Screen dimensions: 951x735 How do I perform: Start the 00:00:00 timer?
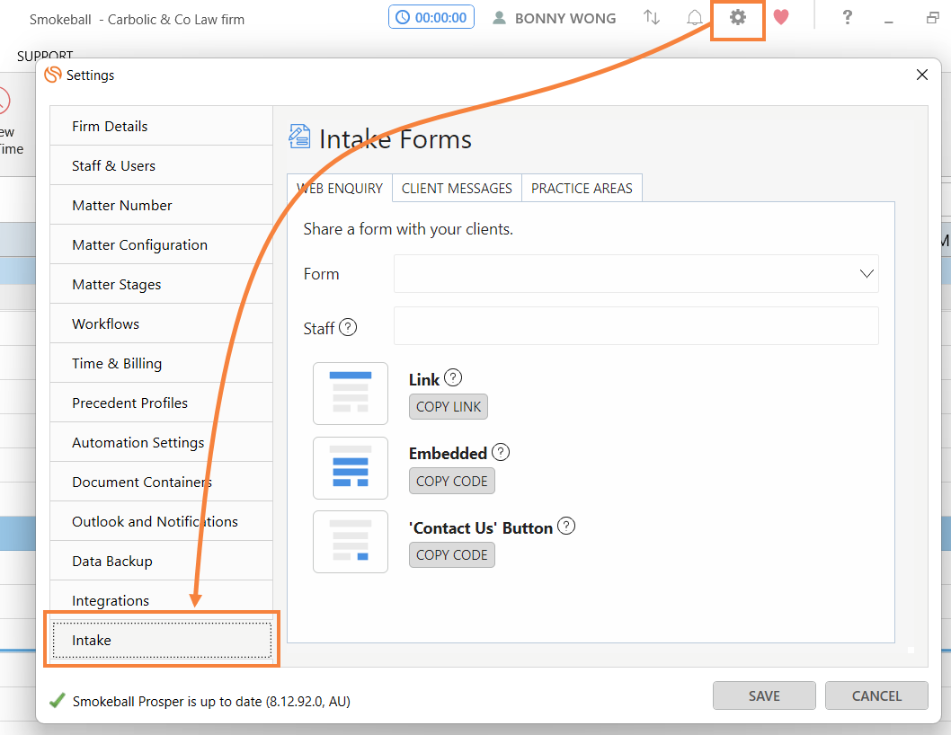(x=431, y=18)
